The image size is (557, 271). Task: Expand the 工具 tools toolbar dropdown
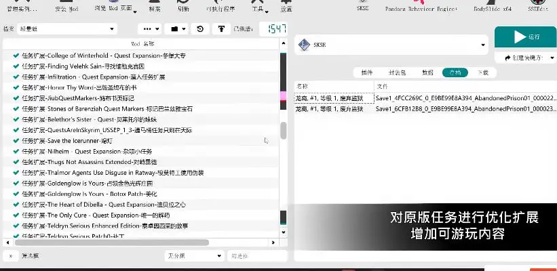260,7
